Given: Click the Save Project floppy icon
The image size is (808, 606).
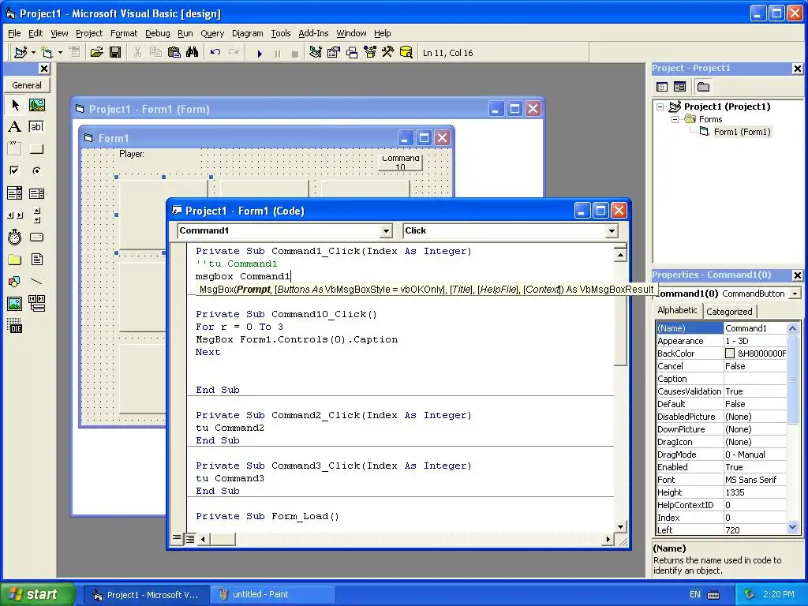Looking at the screenshot, I should pyautogui.click(x=115, y=52).
